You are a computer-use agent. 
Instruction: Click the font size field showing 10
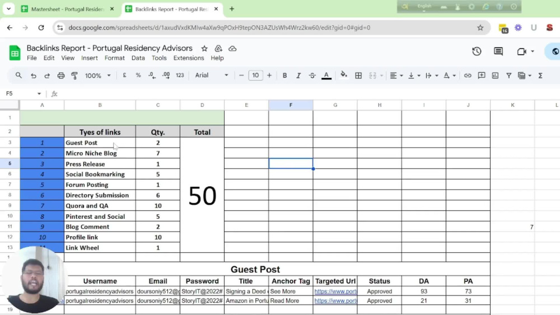point(255,76)
